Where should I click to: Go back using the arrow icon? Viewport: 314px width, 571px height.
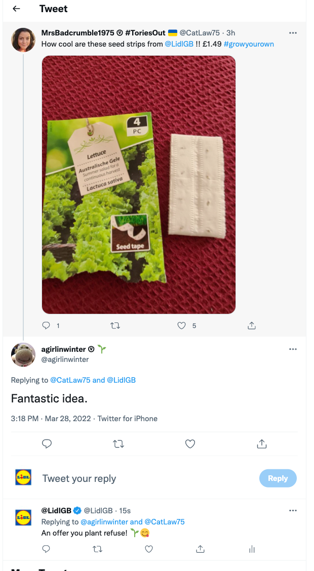pos(16,9)
